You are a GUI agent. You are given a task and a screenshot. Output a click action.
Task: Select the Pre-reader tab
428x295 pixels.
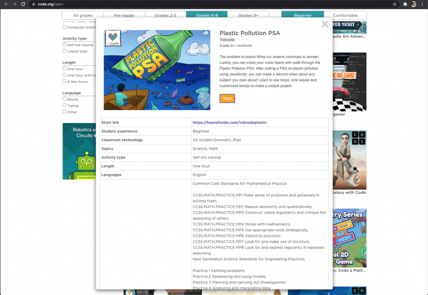[124, 15]
